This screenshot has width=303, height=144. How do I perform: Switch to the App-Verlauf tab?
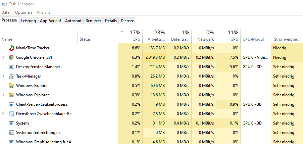coord(50,21)
